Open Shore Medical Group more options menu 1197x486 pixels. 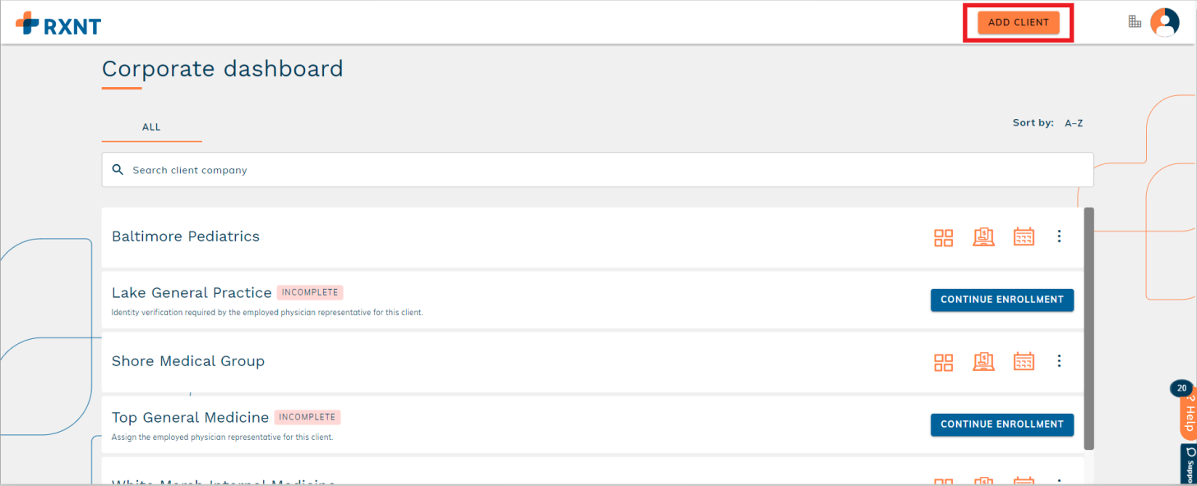tap(1059, 361)
